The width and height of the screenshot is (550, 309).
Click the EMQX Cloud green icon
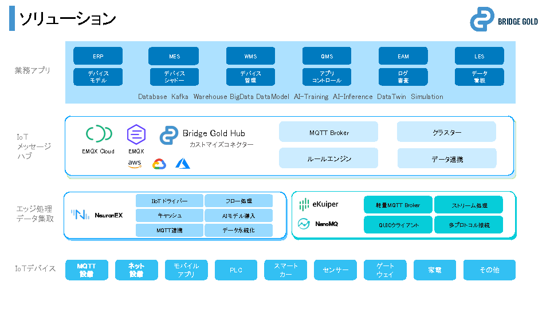[99, 134]
